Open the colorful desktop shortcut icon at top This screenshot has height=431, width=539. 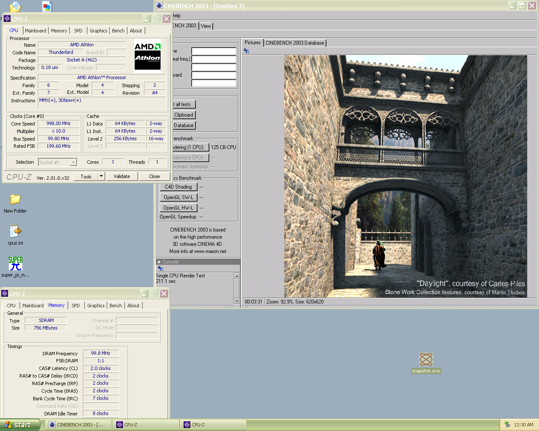[x=47, y=6]
